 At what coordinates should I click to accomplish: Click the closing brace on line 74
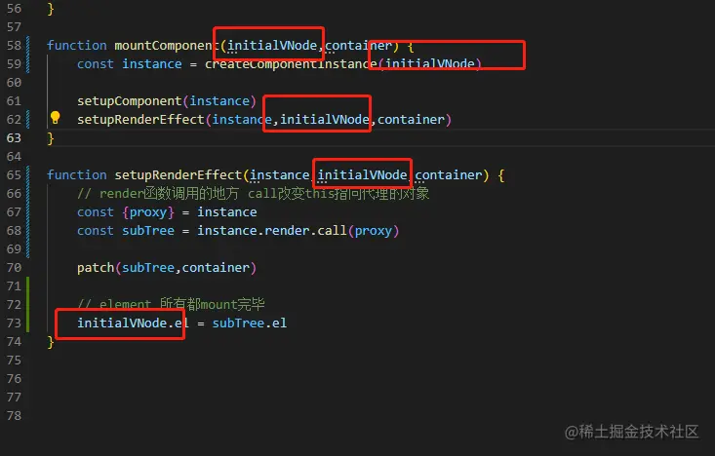51,342
